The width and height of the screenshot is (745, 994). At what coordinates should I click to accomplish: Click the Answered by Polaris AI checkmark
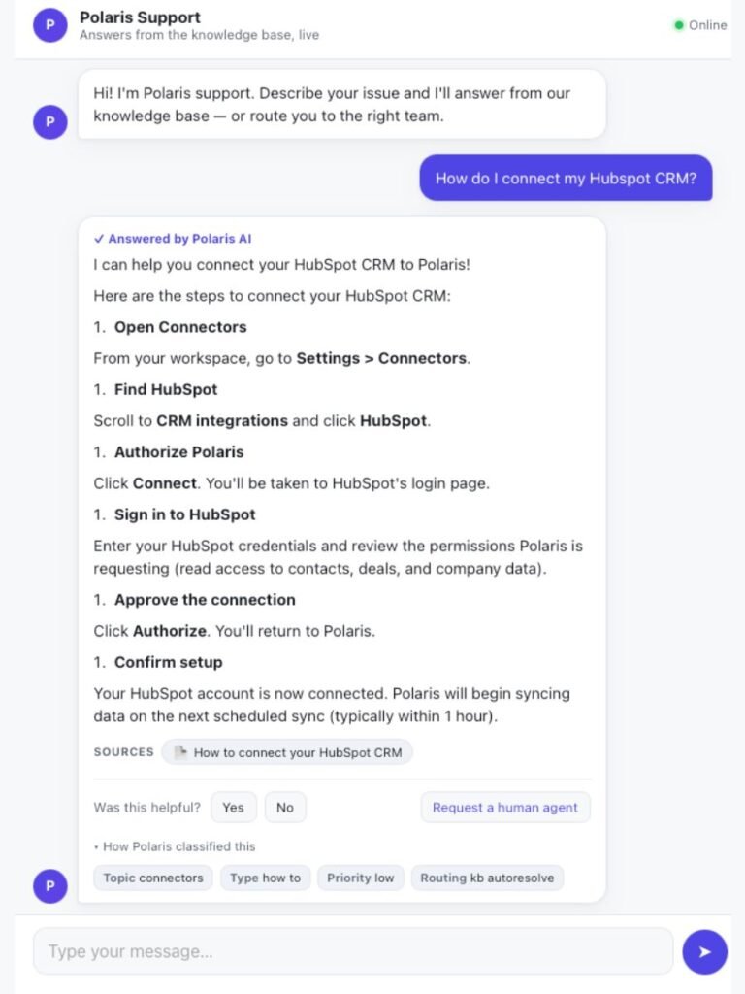[x=99, y=239]
